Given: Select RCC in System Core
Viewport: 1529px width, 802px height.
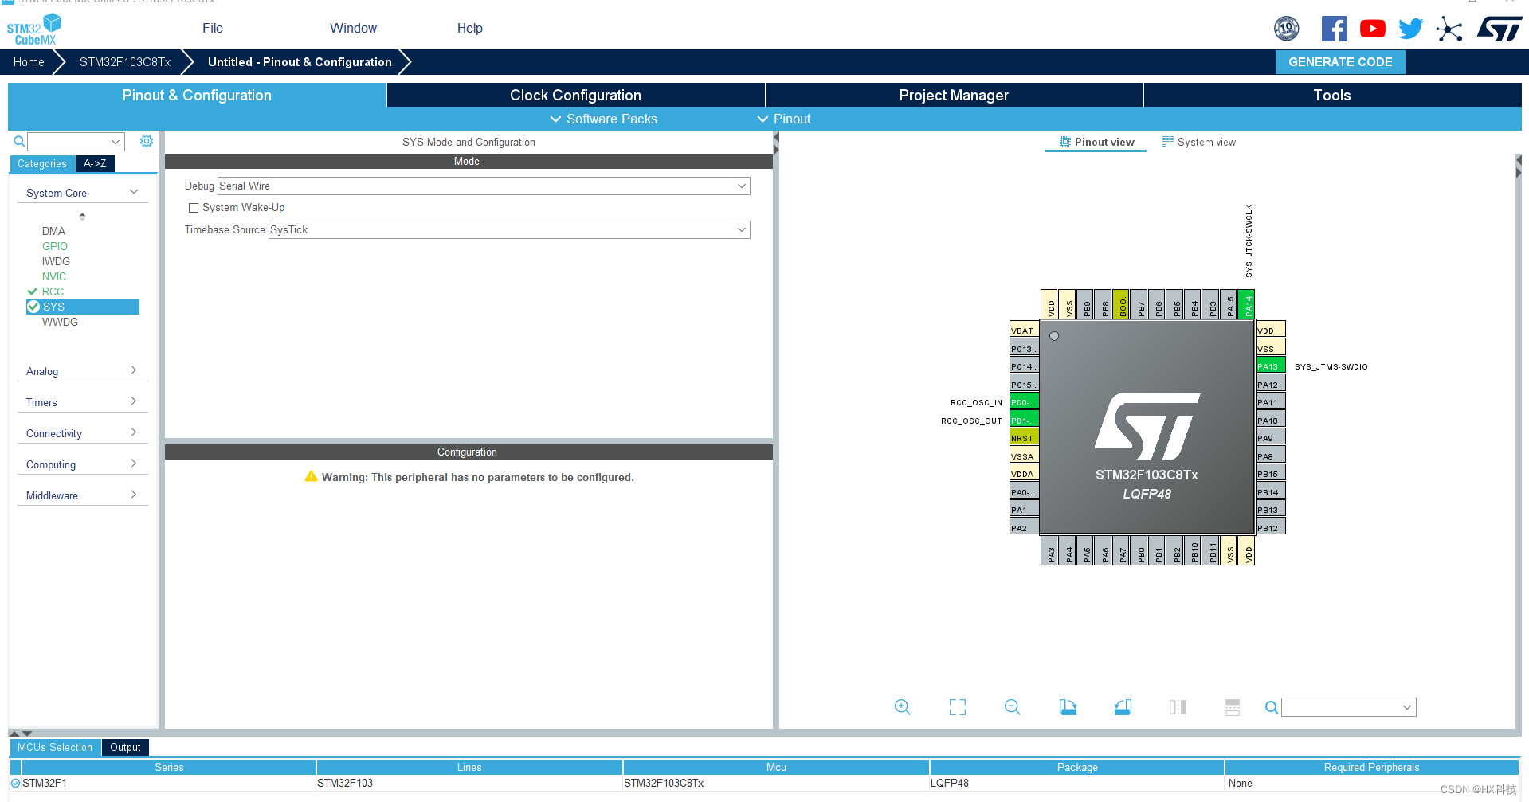Looking at the screenshot, I should pos(53,291).
